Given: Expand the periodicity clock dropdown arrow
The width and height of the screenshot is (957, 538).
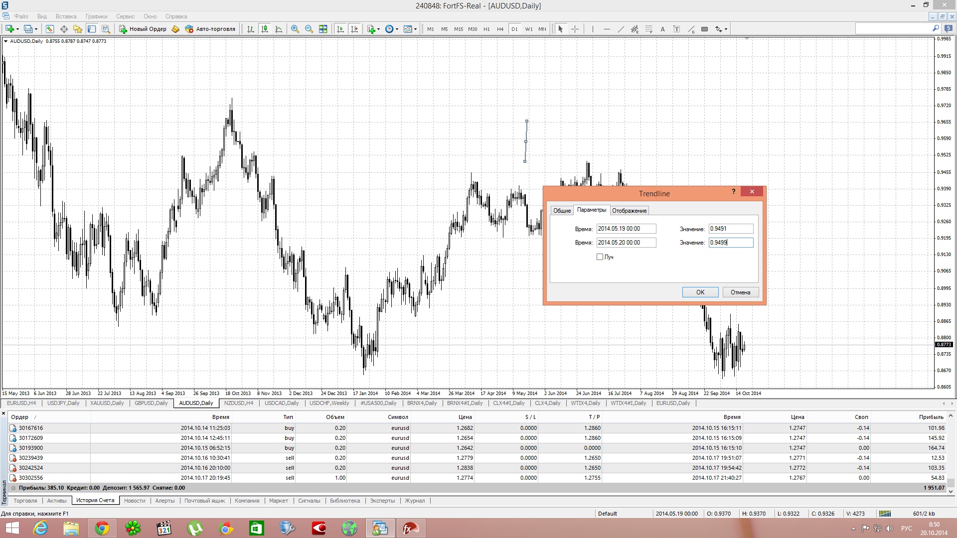Looking at the screenshot, I should tap(397, 29).
